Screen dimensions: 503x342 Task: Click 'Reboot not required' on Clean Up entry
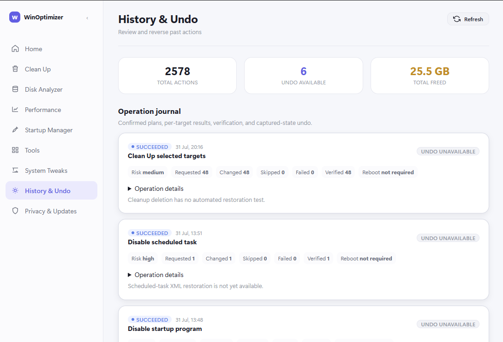pos(388,172)
